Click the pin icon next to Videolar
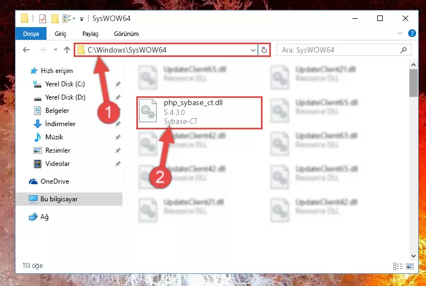 coord(117,164)
